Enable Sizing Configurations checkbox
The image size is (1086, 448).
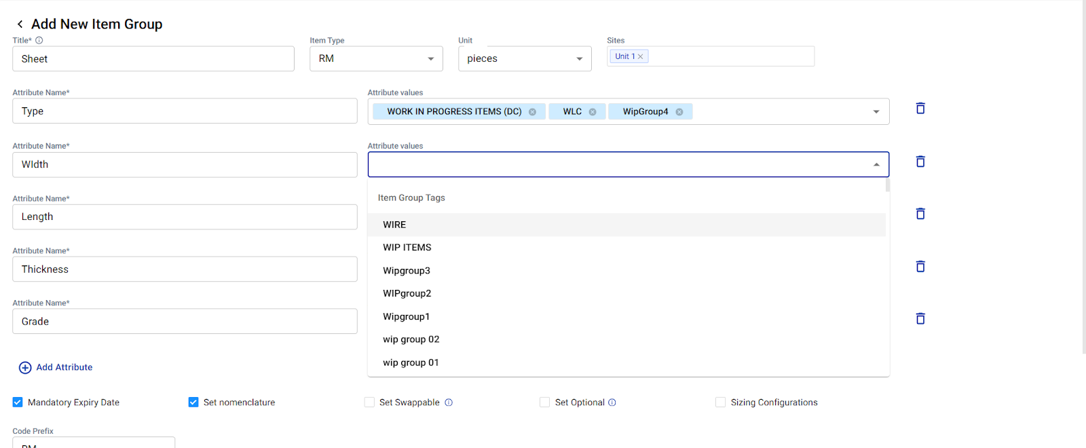[x=720, y=403]
